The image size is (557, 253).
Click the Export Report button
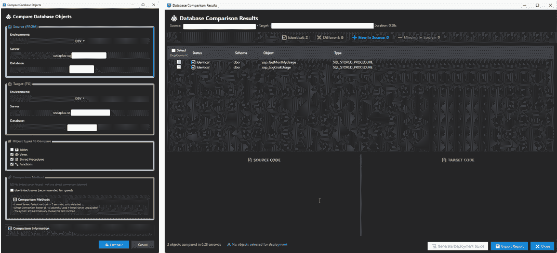coord(509,246)
